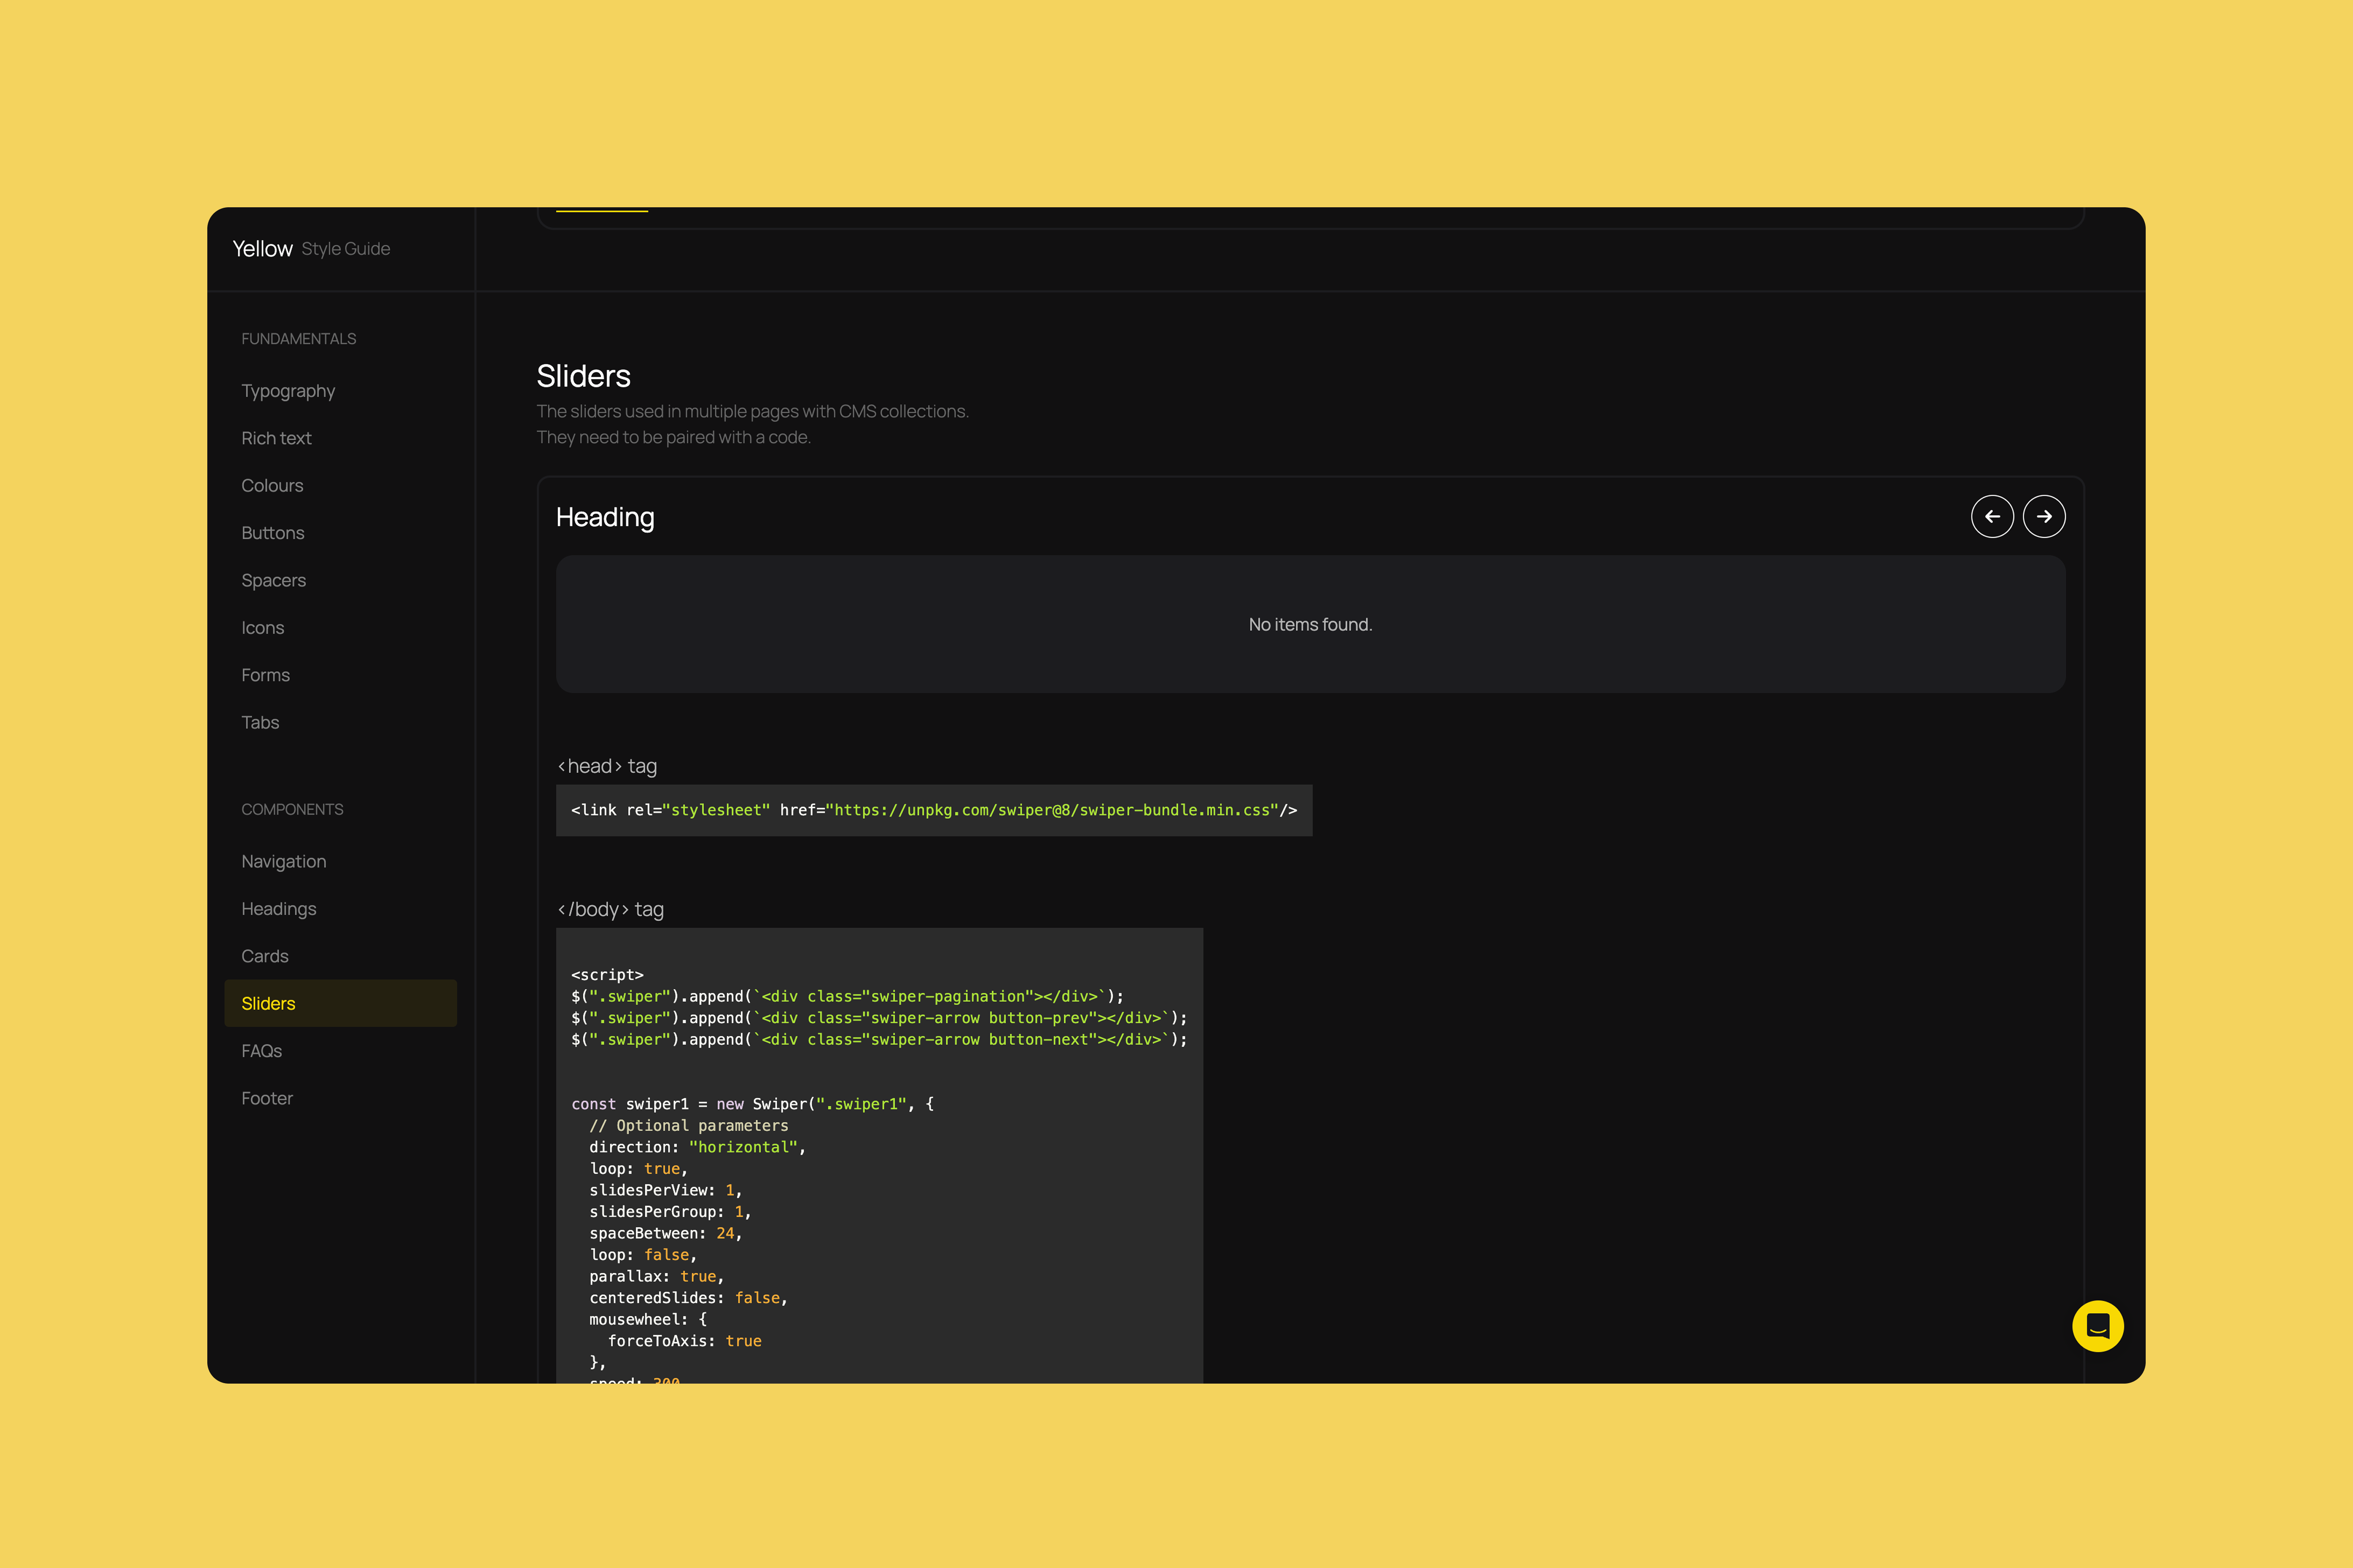Click the swiper-pagination append code line
The image size is (2353, 1568).
point(847,996)
